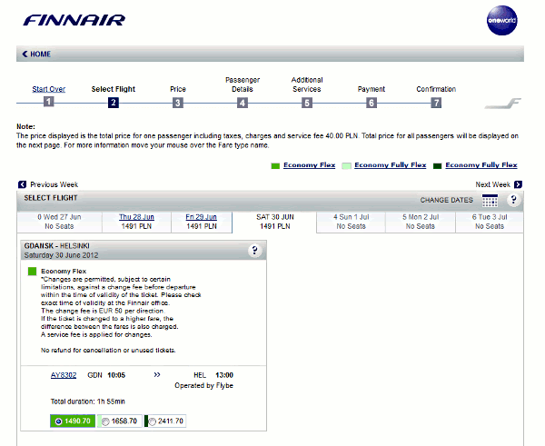Click the Start Over link
The height and width of the screenshot is (446, 545).
(x=49, y=89)
